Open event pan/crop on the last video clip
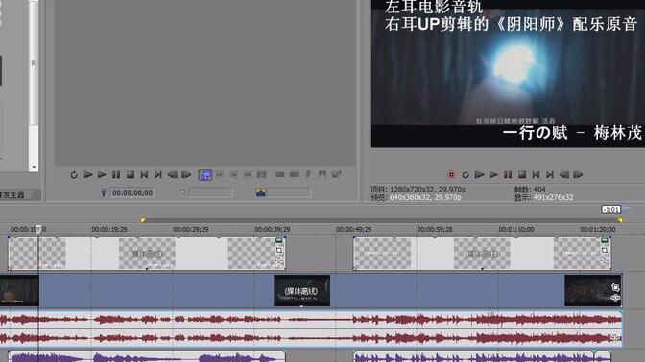 point(615,287)
